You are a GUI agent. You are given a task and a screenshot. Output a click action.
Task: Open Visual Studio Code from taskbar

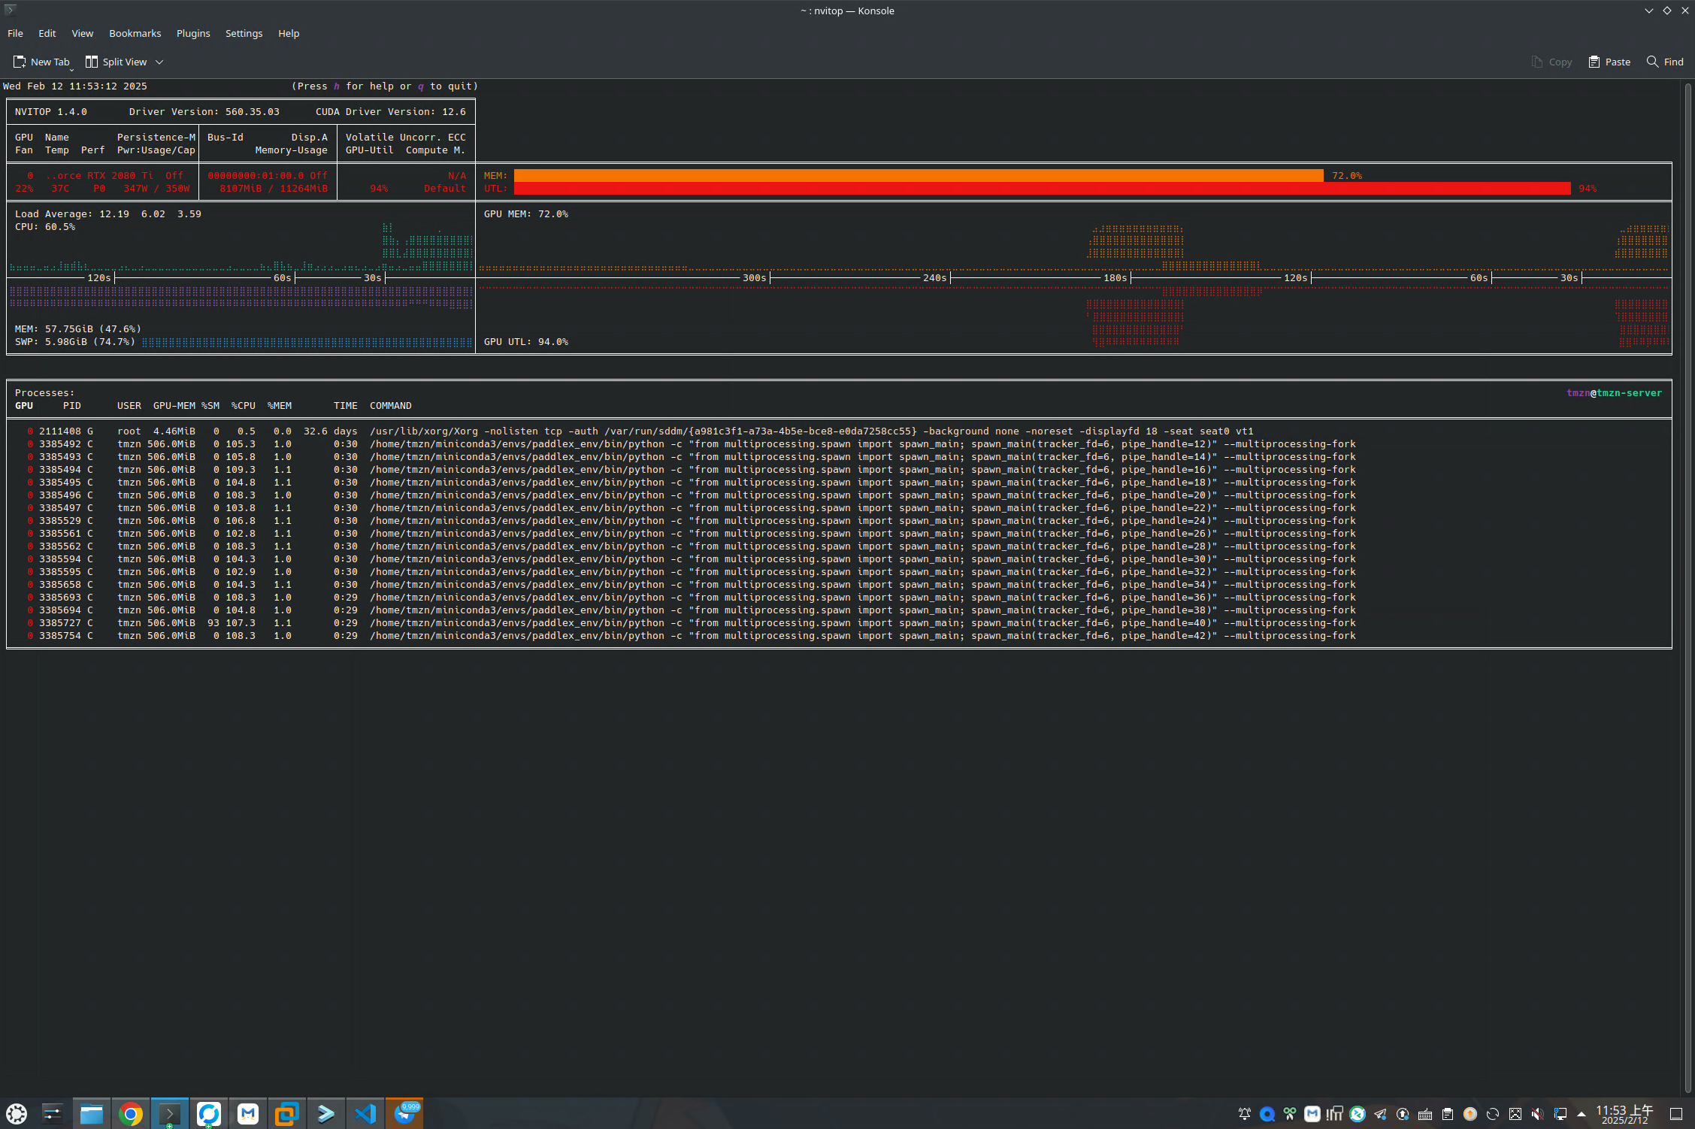[365, 1113]
